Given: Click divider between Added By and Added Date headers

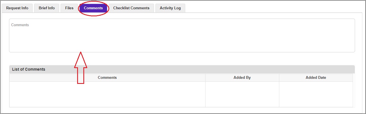Looking at the screenshot, I should point(279,78).
